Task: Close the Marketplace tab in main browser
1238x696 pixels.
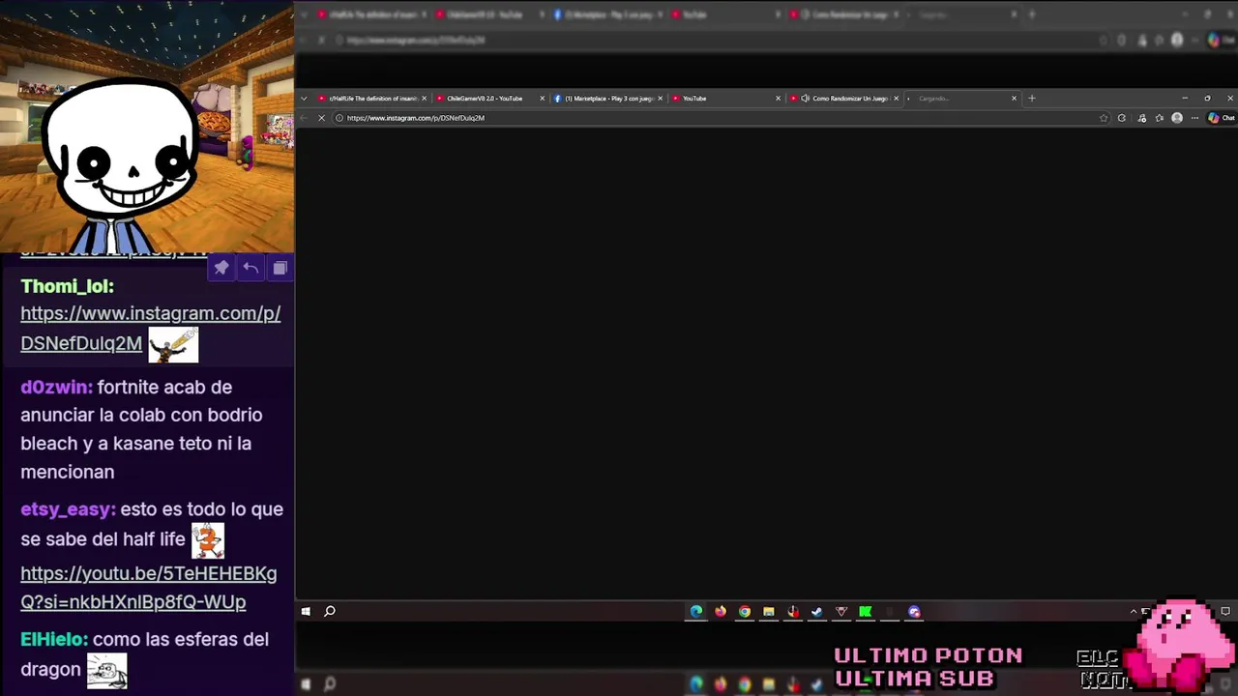Action: [x=661, y=98]
